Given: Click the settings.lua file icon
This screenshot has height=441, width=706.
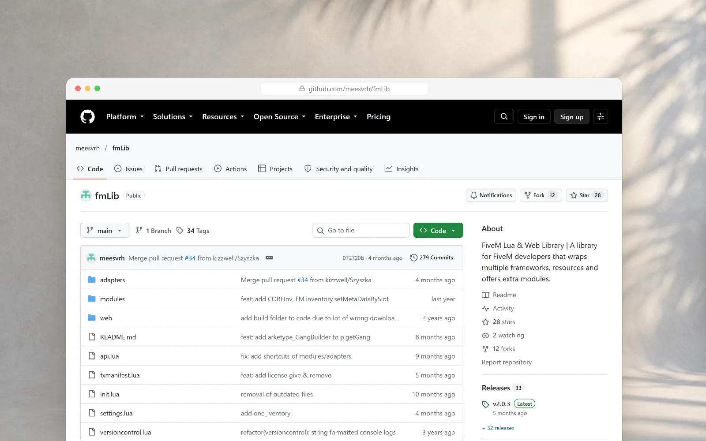Looking at the screenshot, I should click(x=92, y=413).
